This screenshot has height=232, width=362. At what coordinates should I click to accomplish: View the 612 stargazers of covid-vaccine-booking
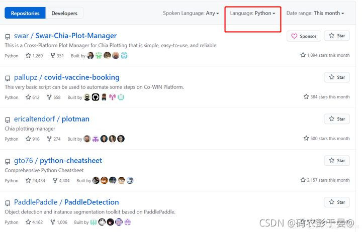pos(33,97)
